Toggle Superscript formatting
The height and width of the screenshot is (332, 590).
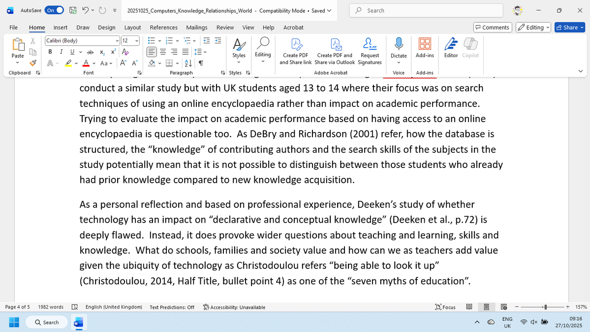(x=113, y=52)
